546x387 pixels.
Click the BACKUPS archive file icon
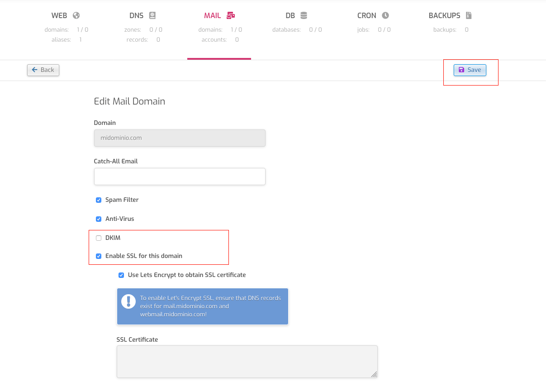tap(469, 15)
